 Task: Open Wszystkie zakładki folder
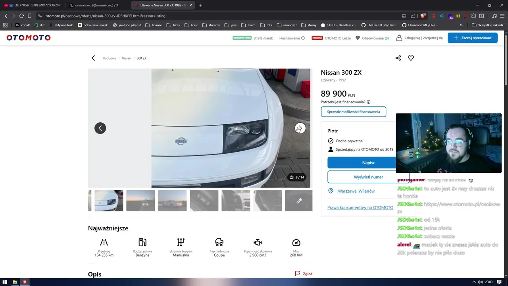(x=488, y=25)
